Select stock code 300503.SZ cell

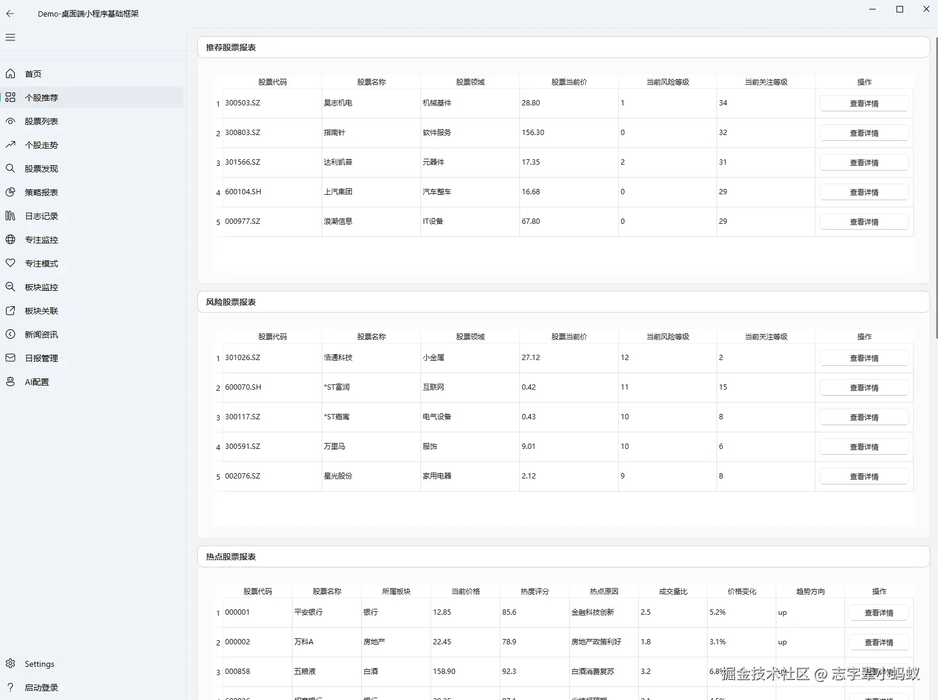coord(272,103)
